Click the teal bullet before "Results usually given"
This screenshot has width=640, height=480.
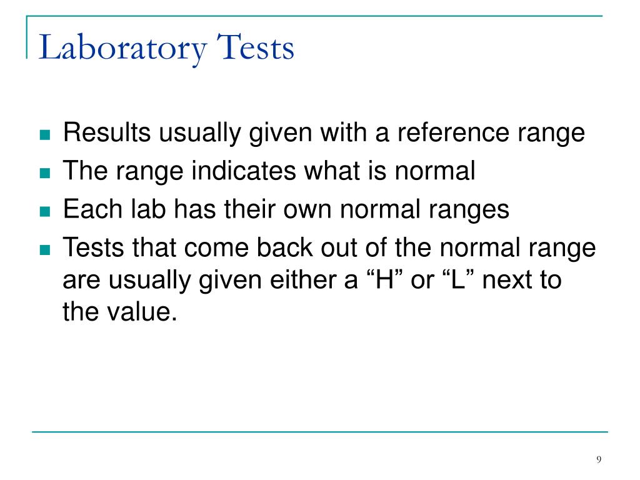(45, 135)
